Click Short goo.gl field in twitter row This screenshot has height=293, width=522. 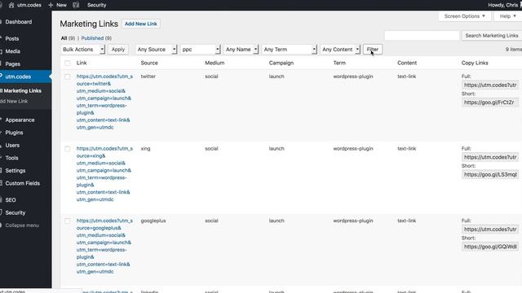click(490, 103)
